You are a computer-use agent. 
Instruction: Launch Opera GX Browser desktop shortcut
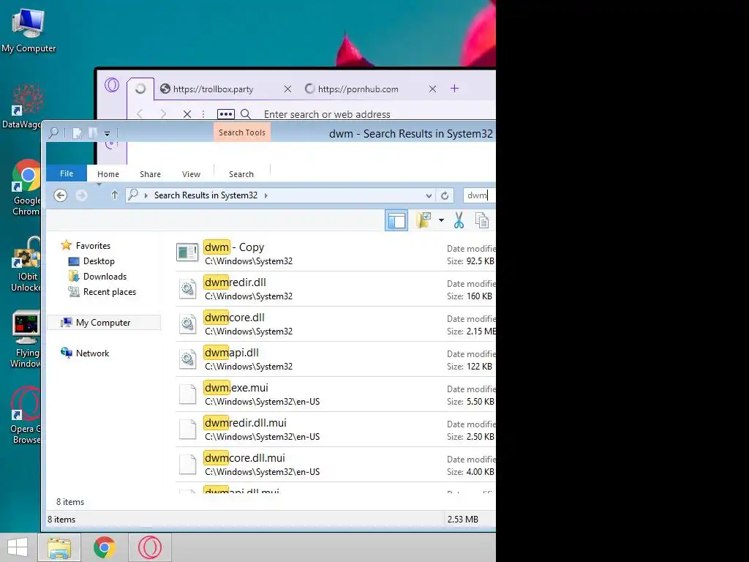26,415
